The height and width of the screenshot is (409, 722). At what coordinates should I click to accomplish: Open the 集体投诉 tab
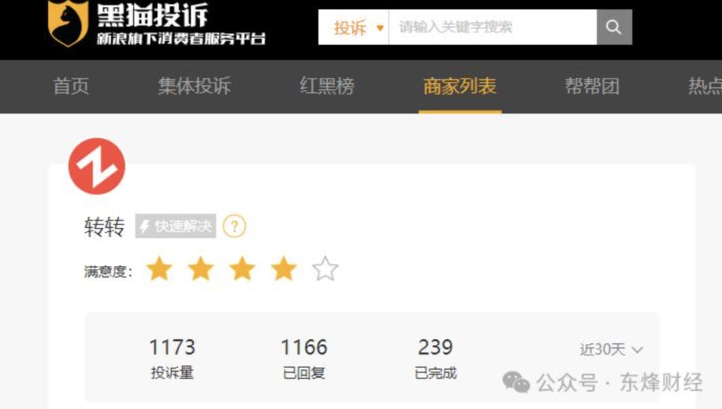(x=194, y=86)
